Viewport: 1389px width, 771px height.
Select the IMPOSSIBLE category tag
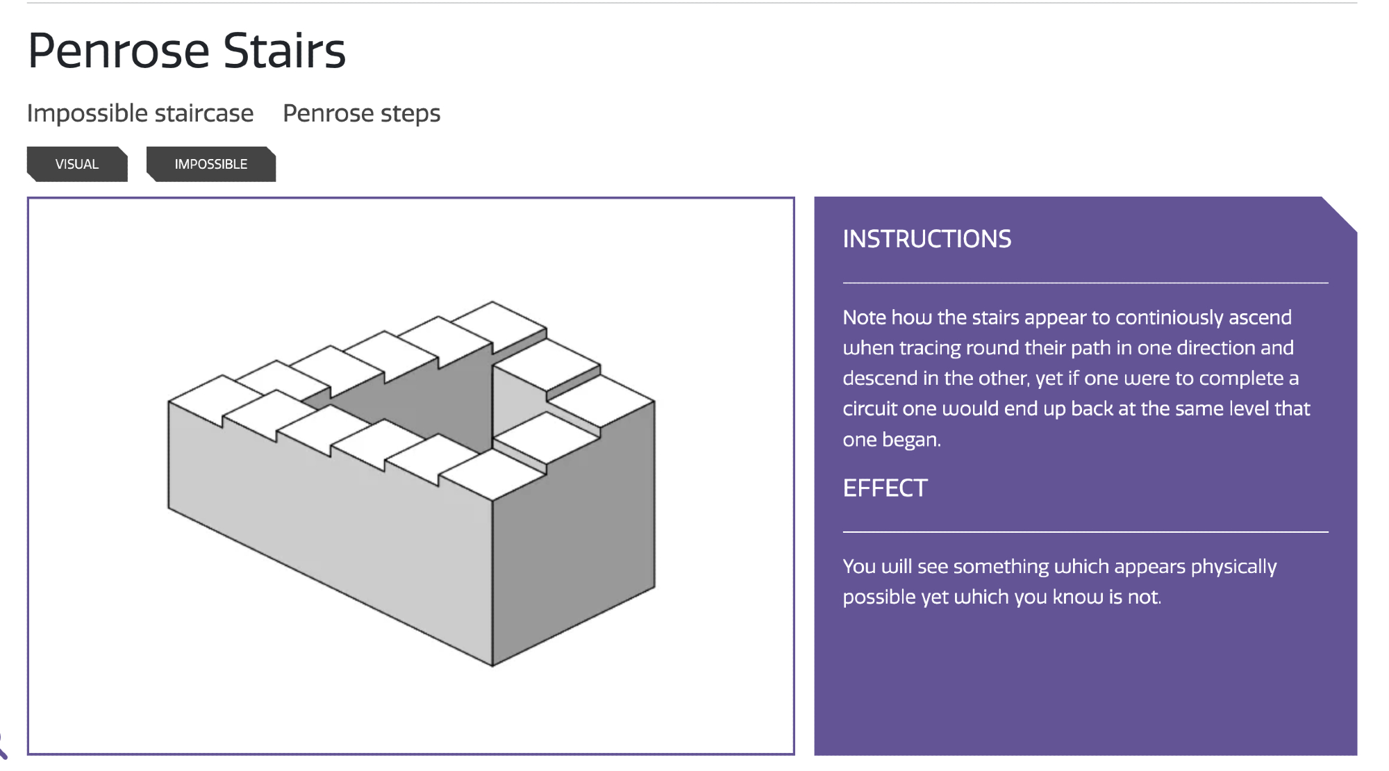pyautogui.click(x=211, y=164)
